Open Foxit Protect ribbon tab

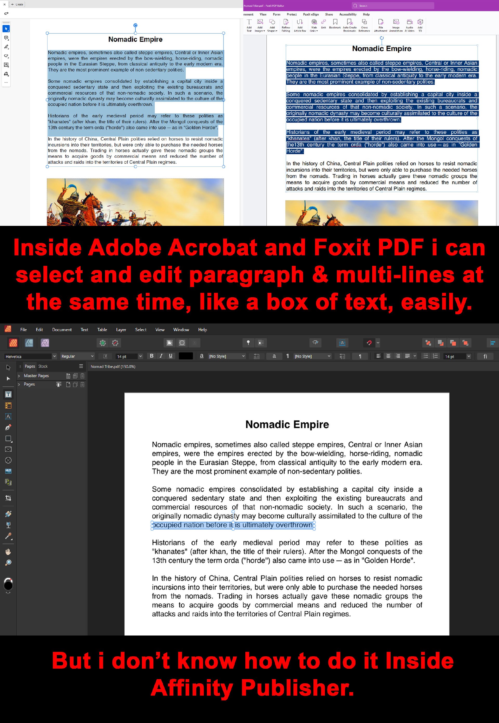[292, 14]
